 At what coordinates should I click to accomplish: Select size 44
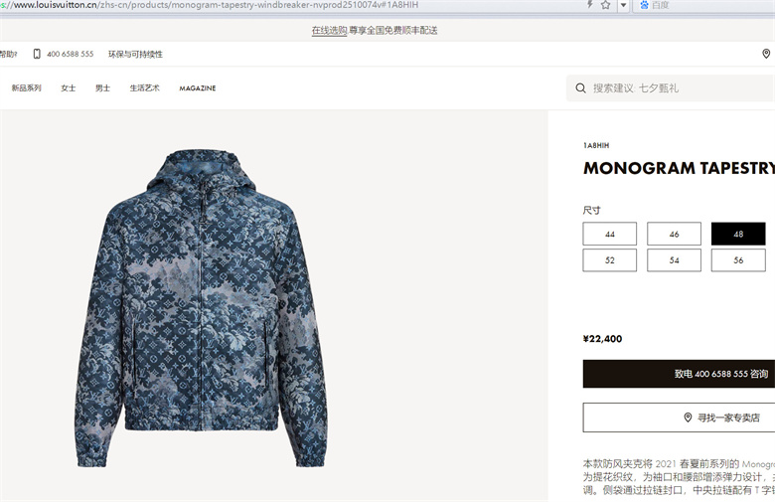pos(609,234)
